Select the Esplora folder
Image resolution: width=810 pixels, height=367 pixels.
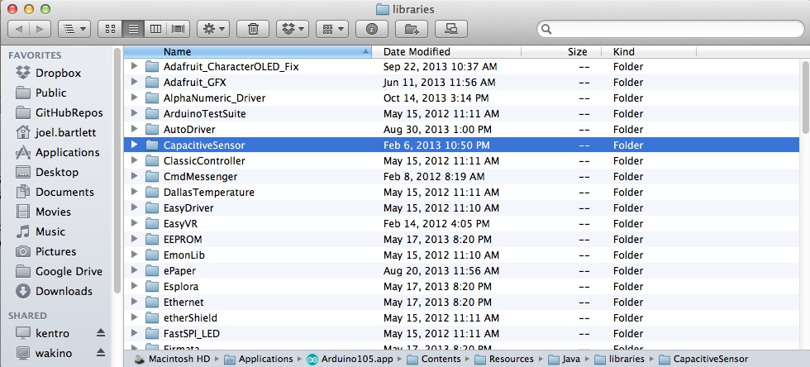463,286
